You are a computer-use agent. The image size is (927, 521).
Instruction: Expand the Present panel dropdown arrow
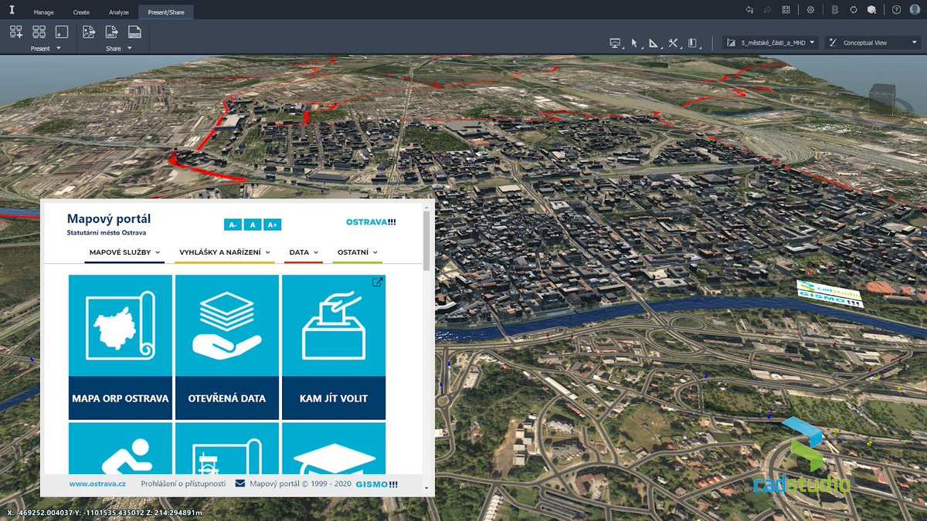coord(59,49)
